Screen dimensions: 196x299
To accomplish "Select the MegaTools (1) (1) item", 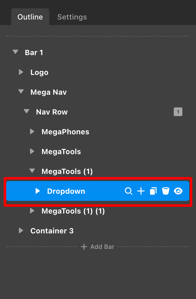I will 73,211.
